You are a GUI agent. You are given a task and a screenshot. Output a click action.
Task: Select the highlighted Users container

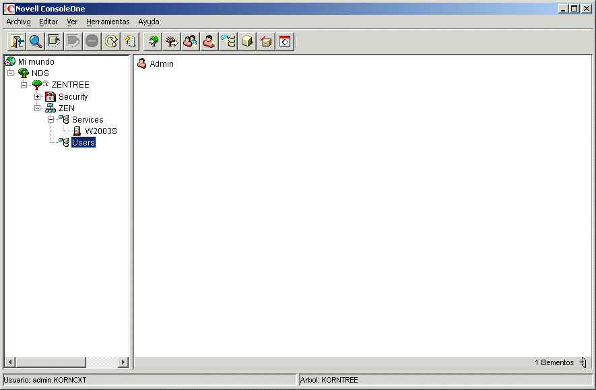click(84, 142)
